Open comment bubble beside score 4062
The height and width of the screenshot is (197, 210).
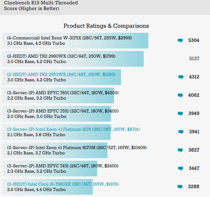click(180, 95)
